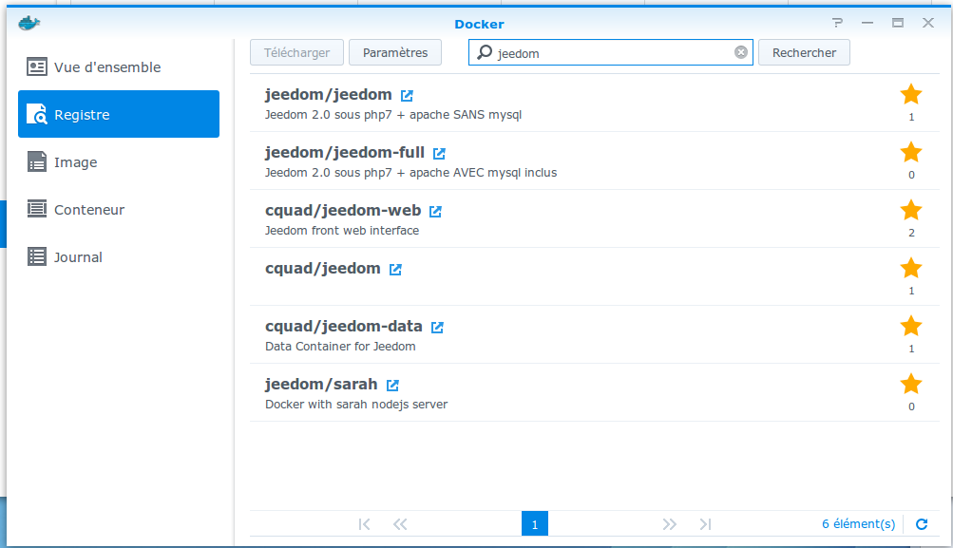Click the Rechercher search button
Viewport: 953px width, 548px height.
pyautogui.click(x=804, y=52)
